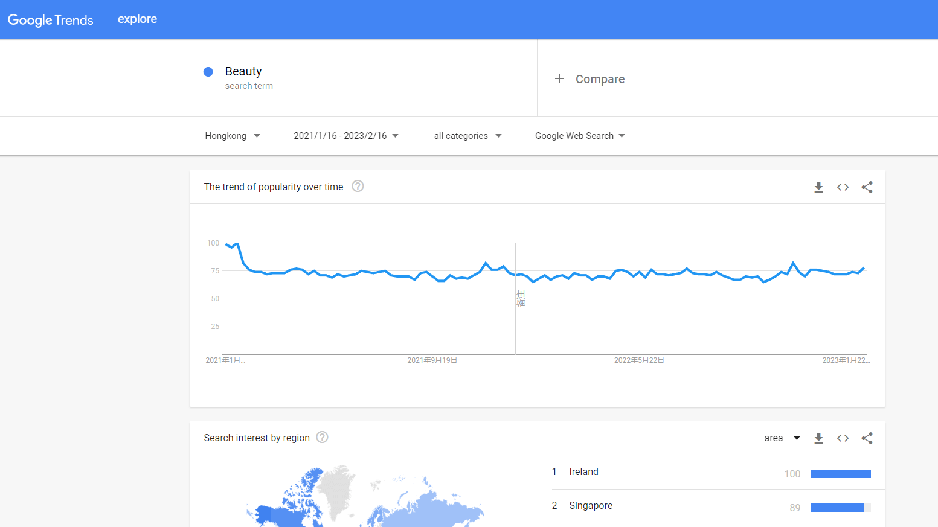Open the Hongkong region dropdown
This screenshot has width=938, height=527.
tap(233, 136)
